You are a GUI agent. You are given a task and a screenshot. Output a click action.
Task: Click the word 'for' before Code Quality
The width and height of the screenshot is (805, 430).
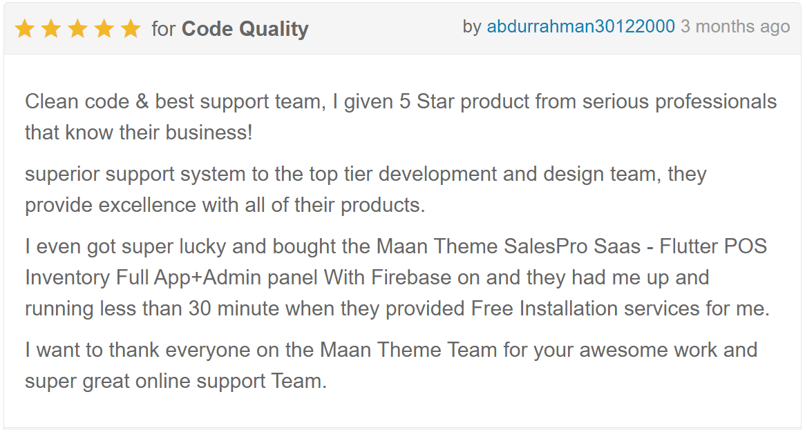point(164,29)
